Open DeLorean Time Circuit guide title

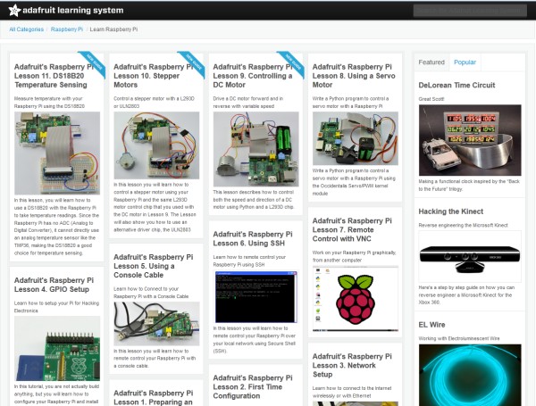(x=456, y=85)
